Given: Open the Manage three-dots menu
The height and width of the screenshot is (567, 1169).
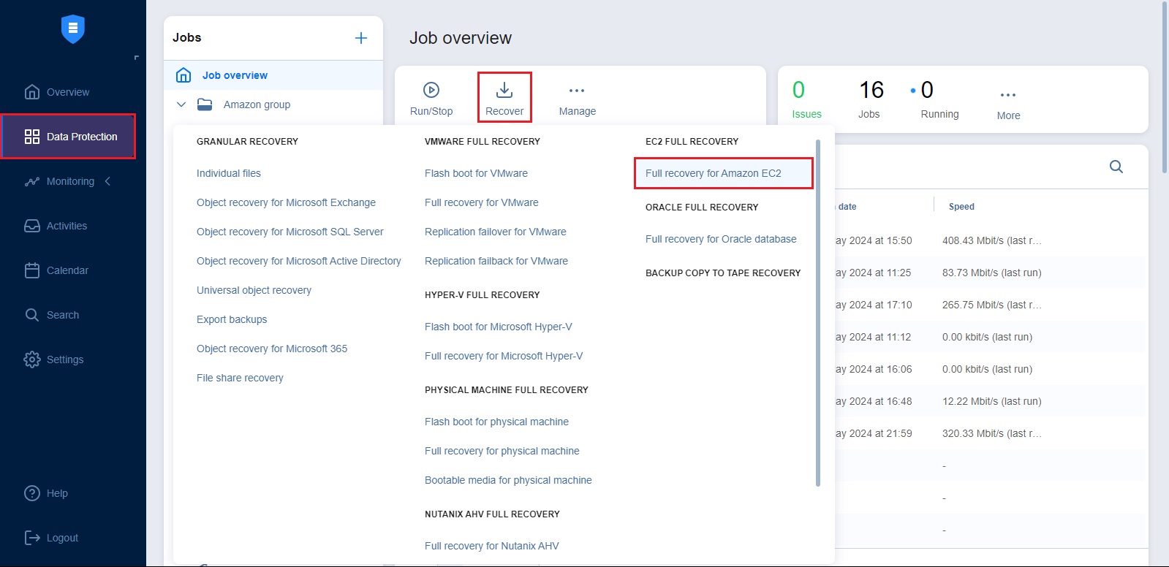Looking at the screenshot, I should [577, 91].
